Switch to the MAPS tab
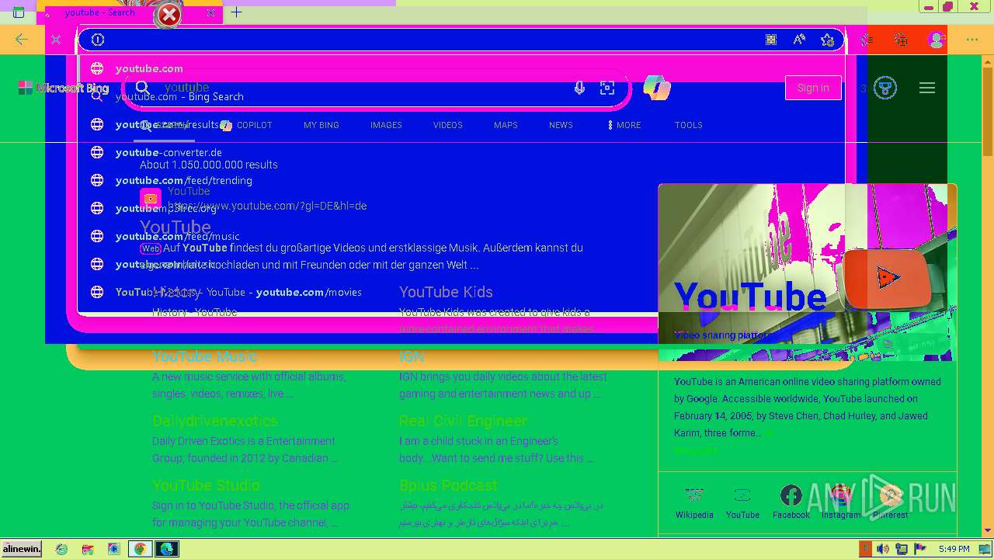Image resolution: width=994 pixels, height=559 pixels. [506, 125]
